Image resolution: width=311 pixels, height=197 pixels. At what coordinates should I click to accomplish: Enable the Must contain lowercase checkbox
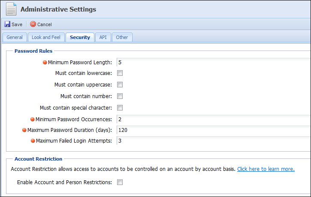pos(120,73)
